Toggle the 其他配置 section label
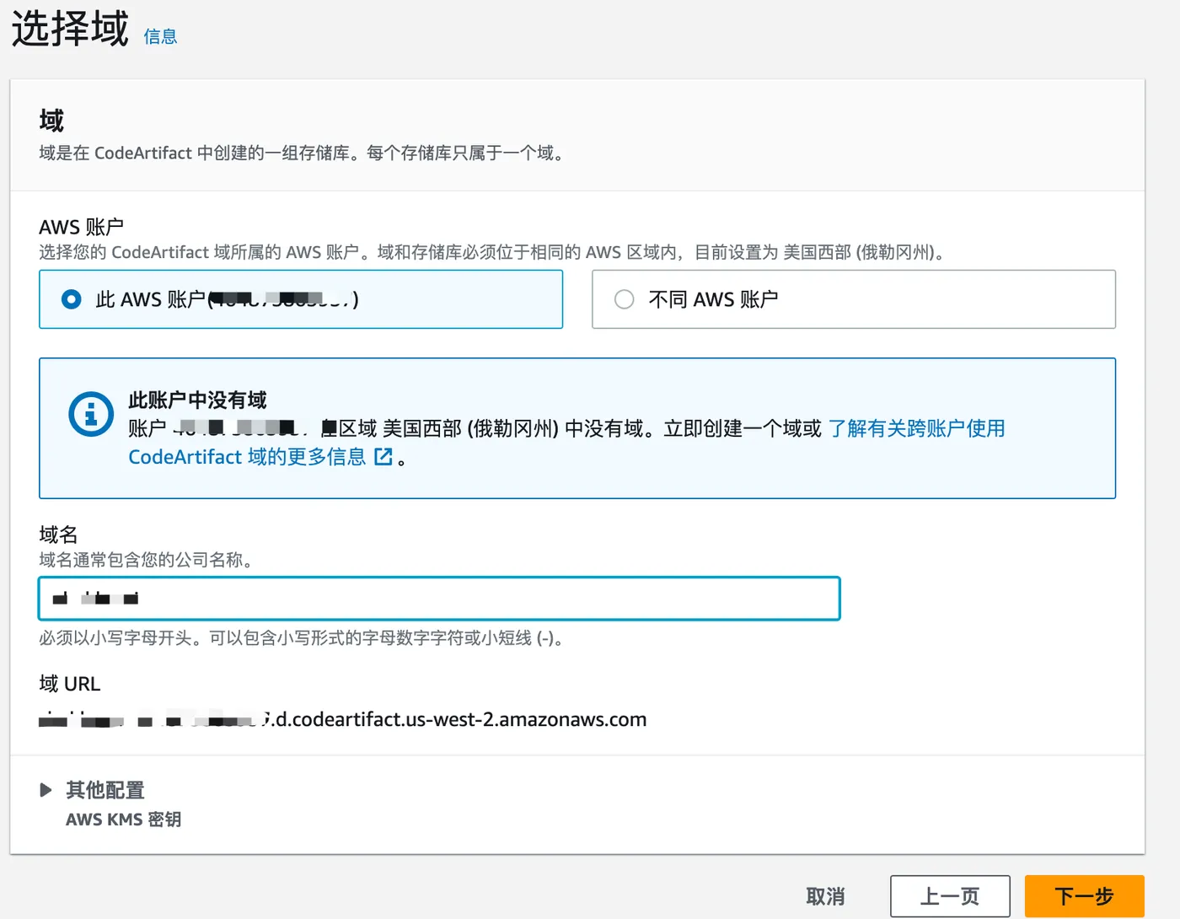This screenshot has width=1180, height=919. [x=105, y=790]
